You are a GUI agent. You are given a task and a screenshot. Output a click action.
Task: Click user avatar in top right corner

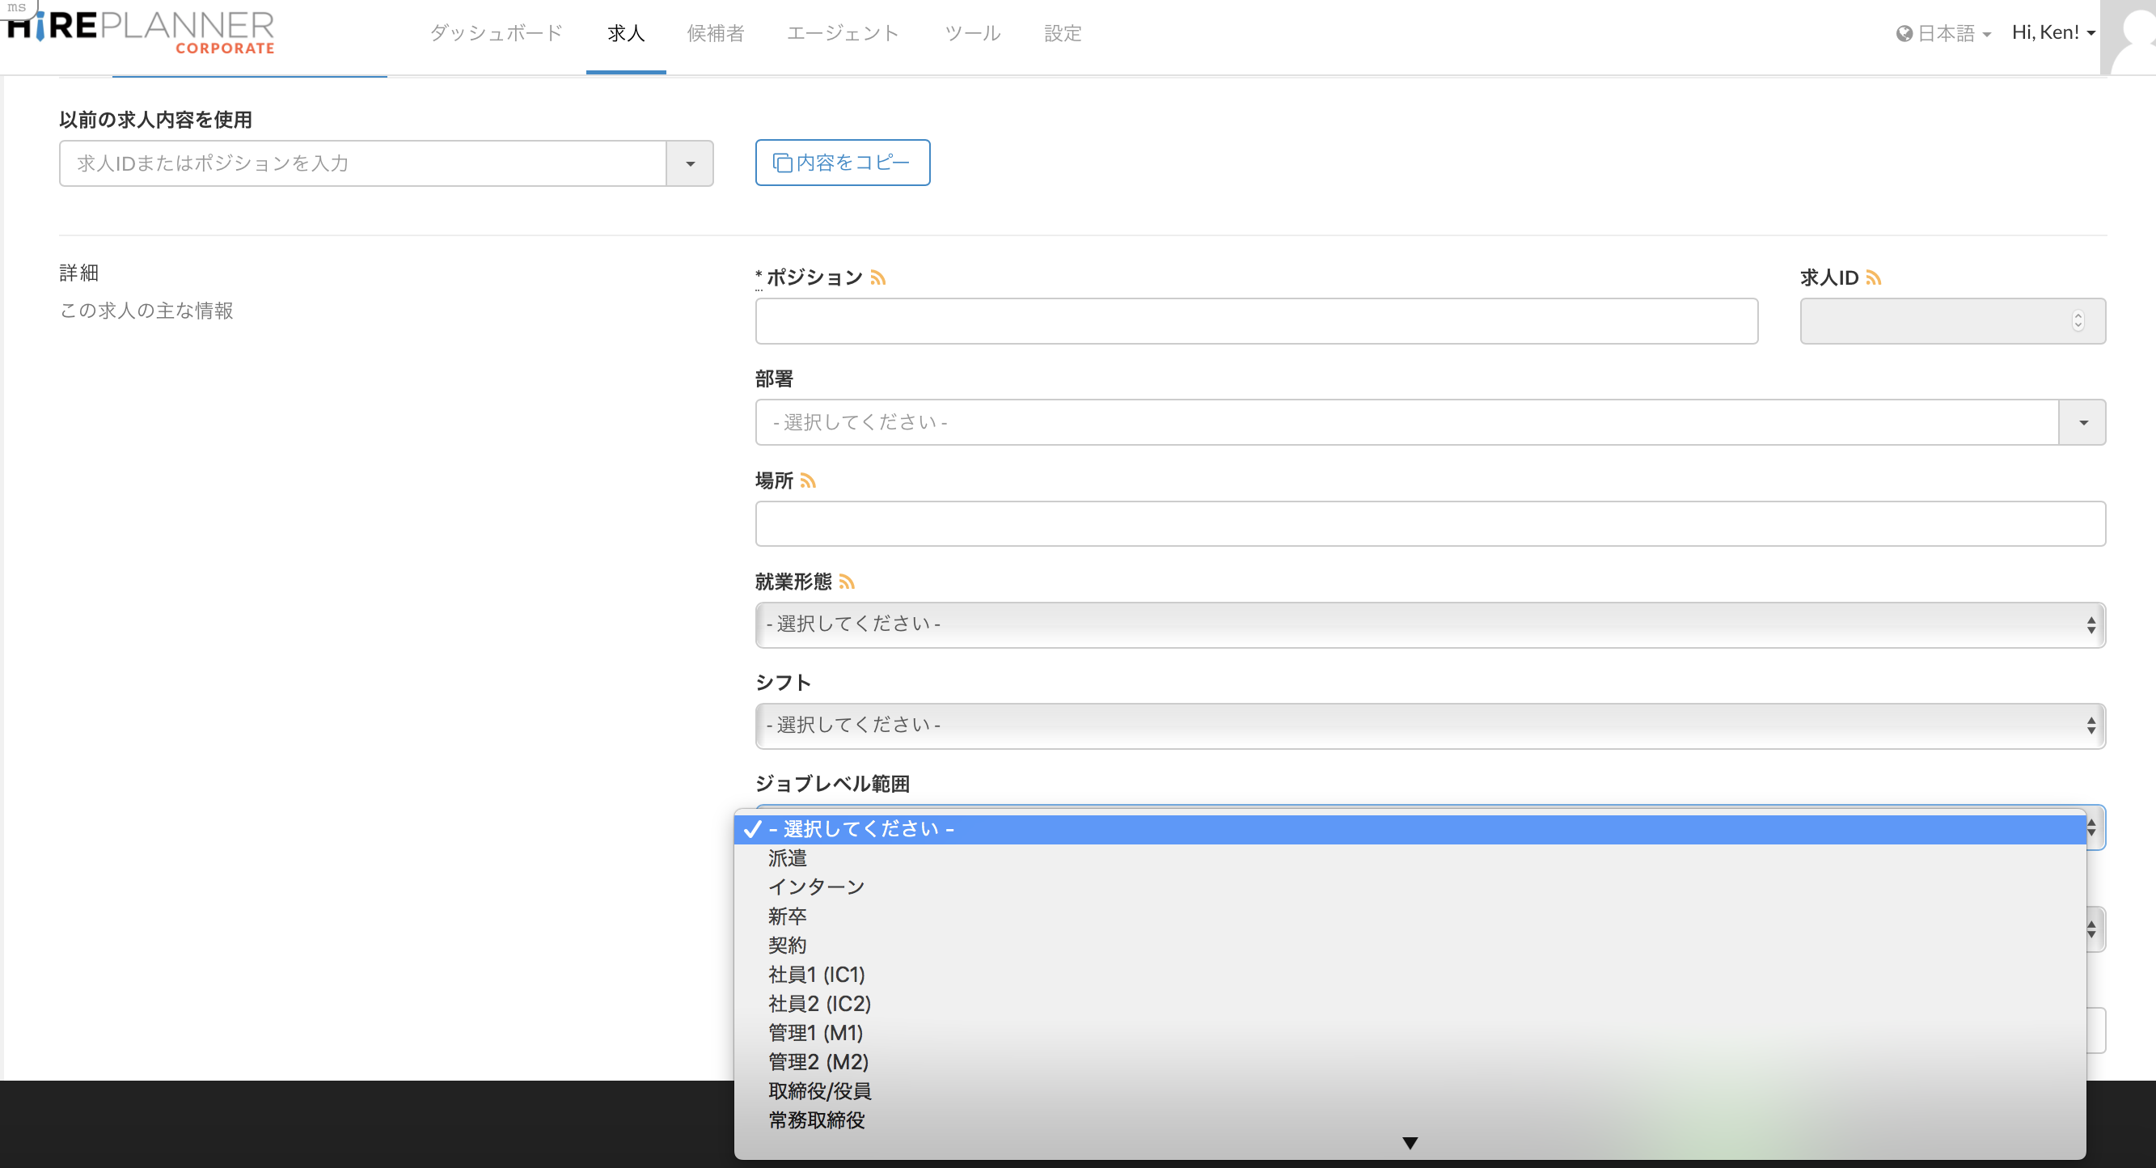click(2130, 38)
